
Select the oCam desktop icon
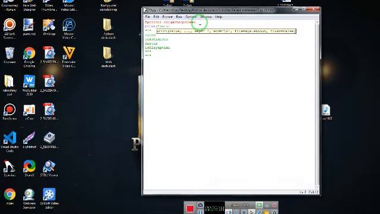(x=29, y=112)
